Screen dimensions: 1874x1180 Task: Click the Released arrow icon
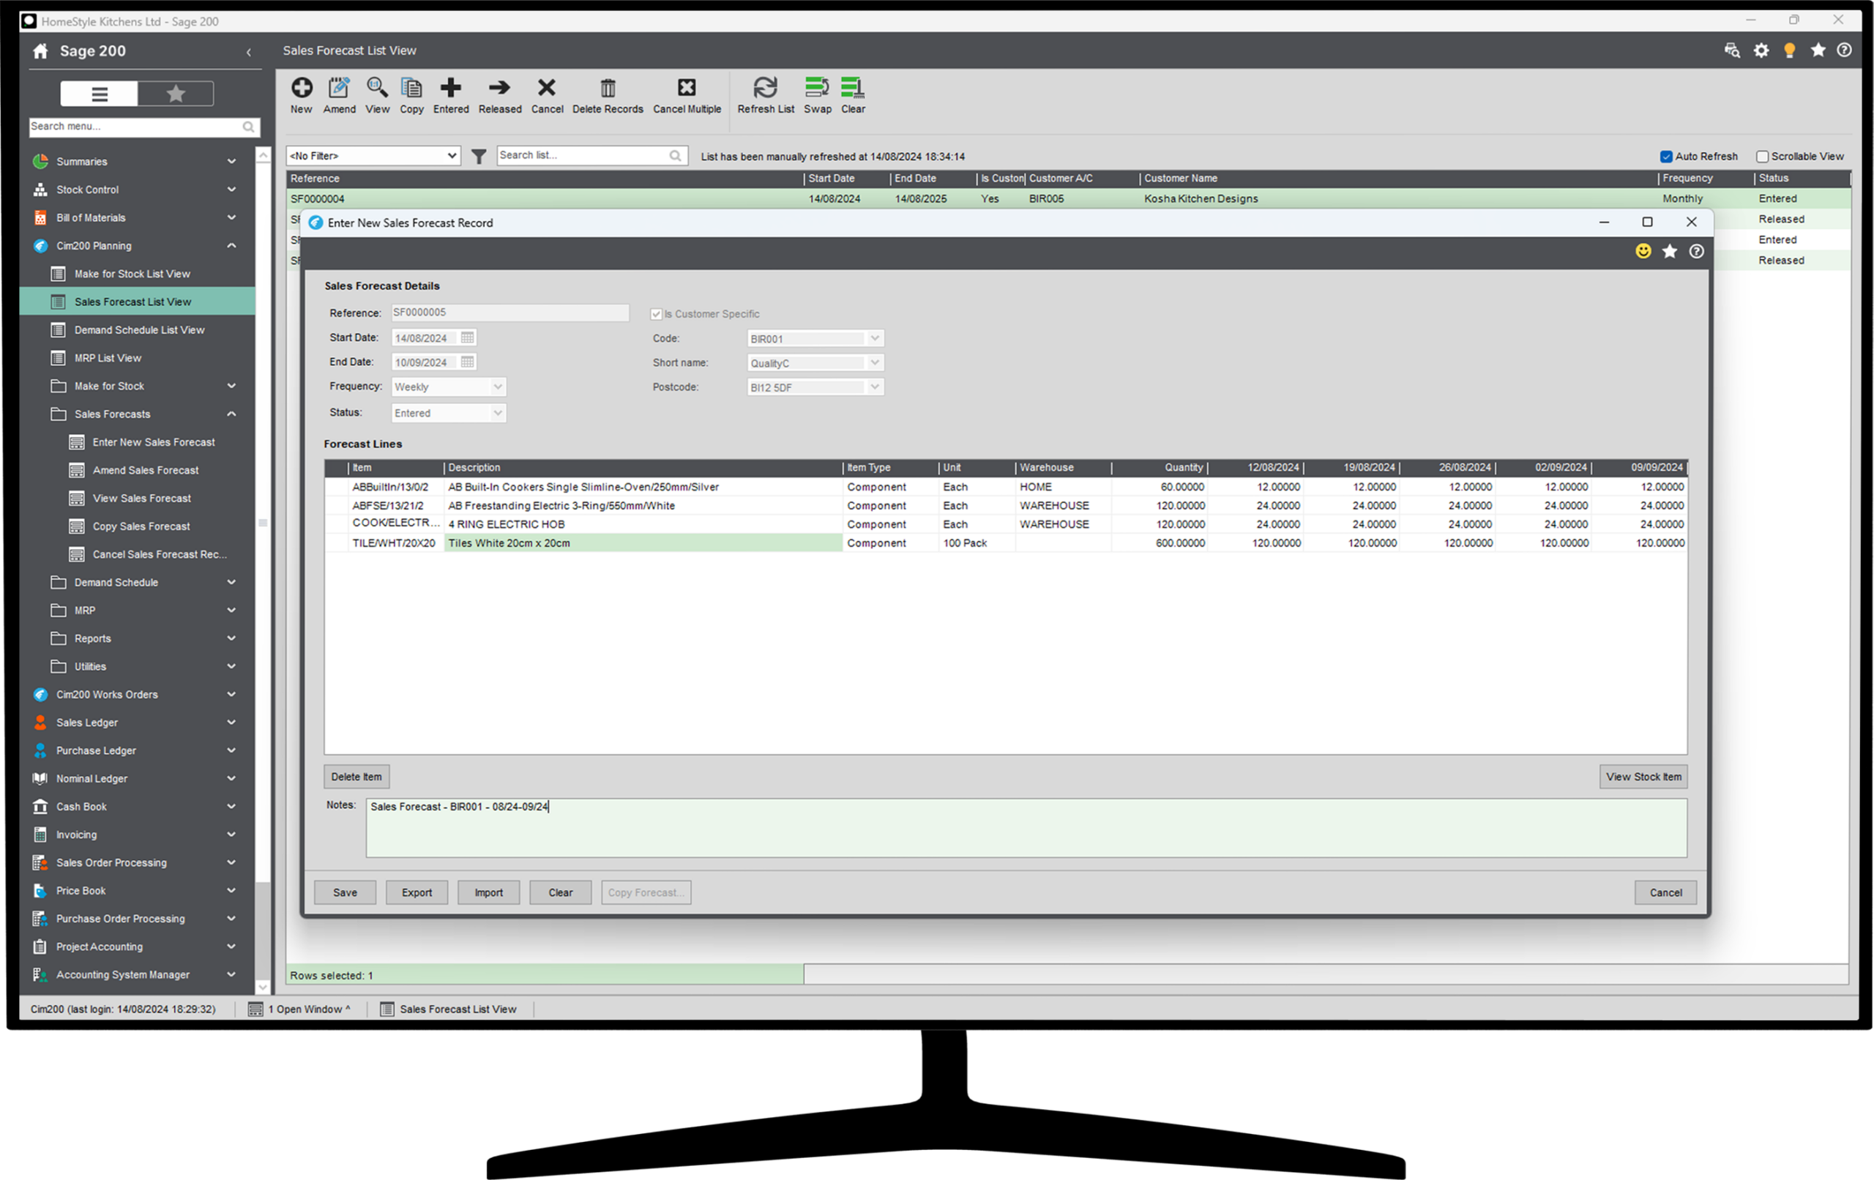tap(499, 88)
